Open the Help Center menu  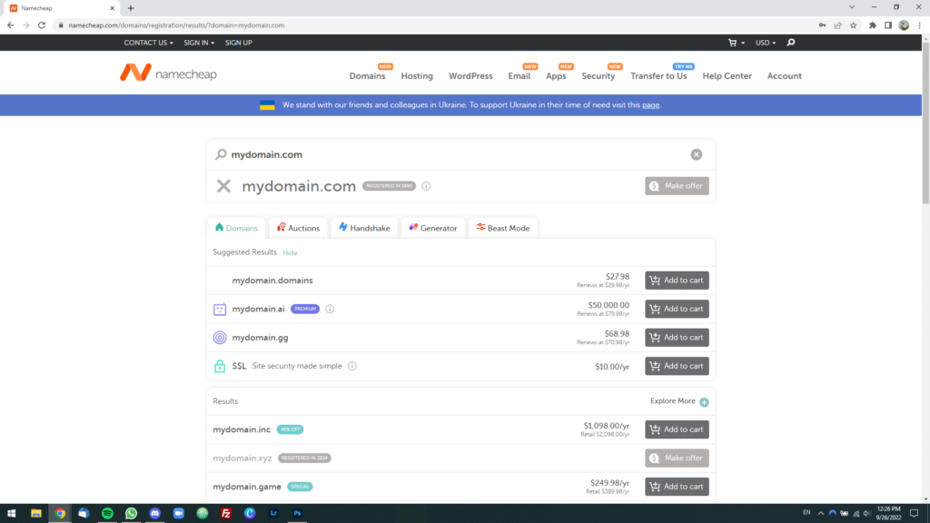tap(727, 76)
